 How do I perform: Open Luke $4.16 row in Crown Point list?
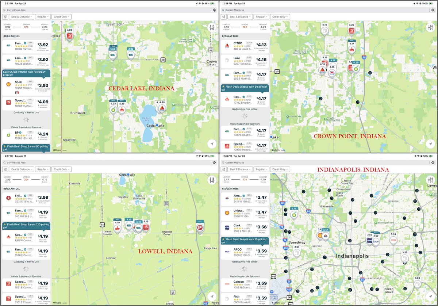(x=245, y=60)
